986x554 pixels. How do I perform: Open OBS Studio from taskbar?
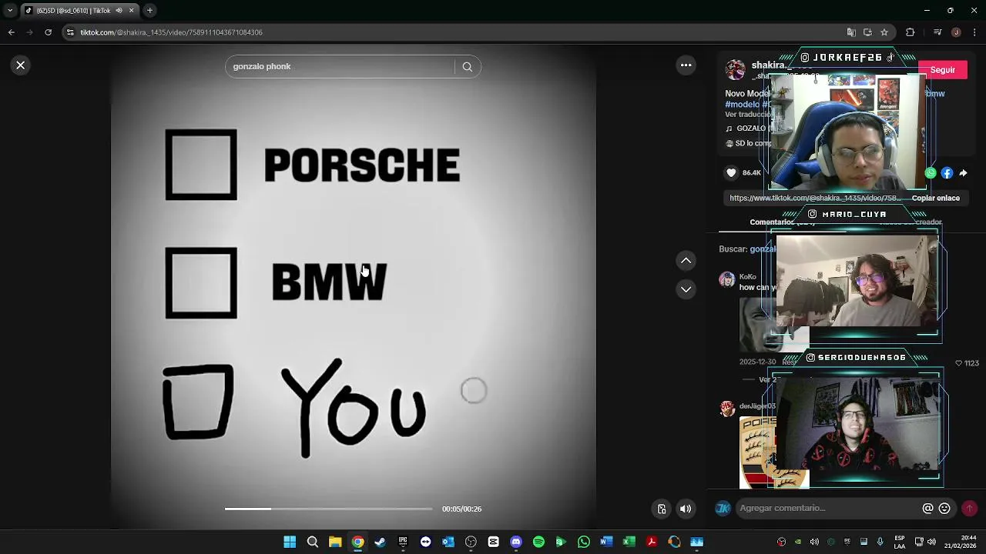click(471, 542)
